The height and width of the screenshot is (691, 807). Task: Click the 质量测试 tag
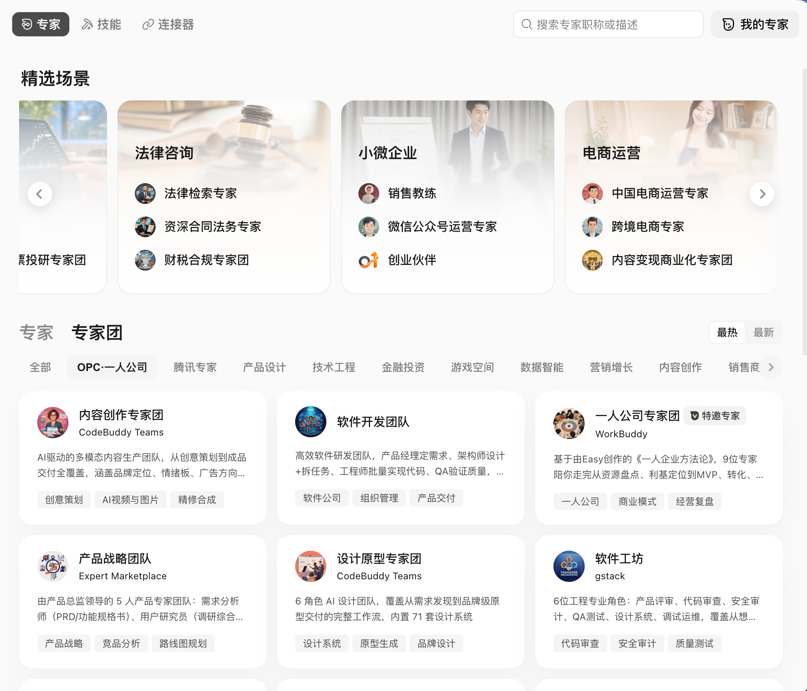[x=695, y=643]
